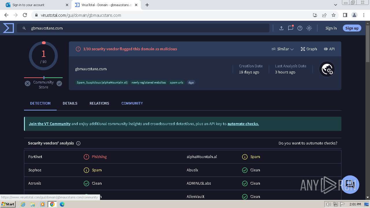Click the Clean checkmark icon for Acronis
This screenshot has width=370, height=208.
[x=86, y=183]
